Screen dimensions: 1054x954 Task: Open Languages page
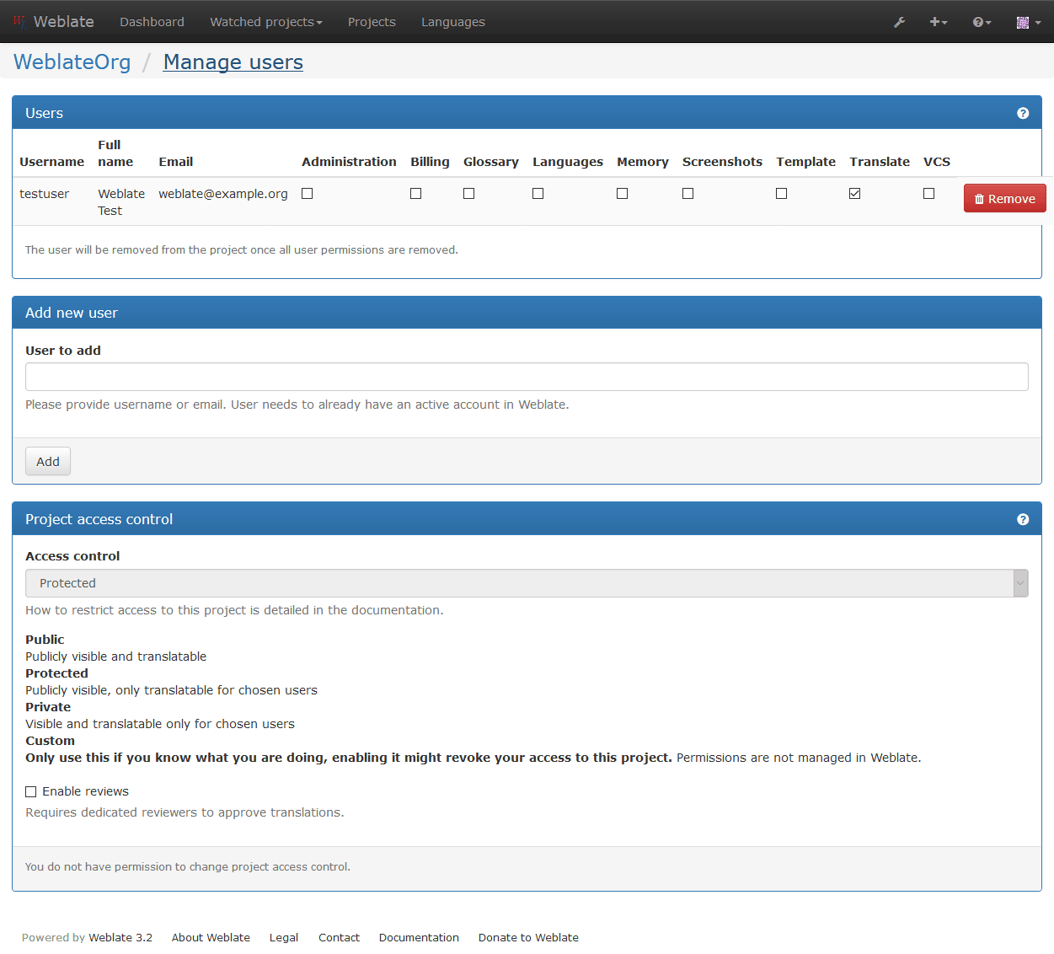(x=453, y=22)
